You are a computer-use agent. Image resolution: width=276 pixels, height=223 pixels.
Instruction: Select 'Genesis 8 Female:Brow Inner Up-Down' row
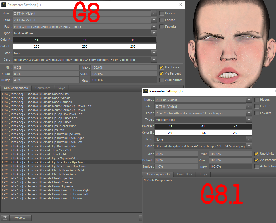coord(71,198)
